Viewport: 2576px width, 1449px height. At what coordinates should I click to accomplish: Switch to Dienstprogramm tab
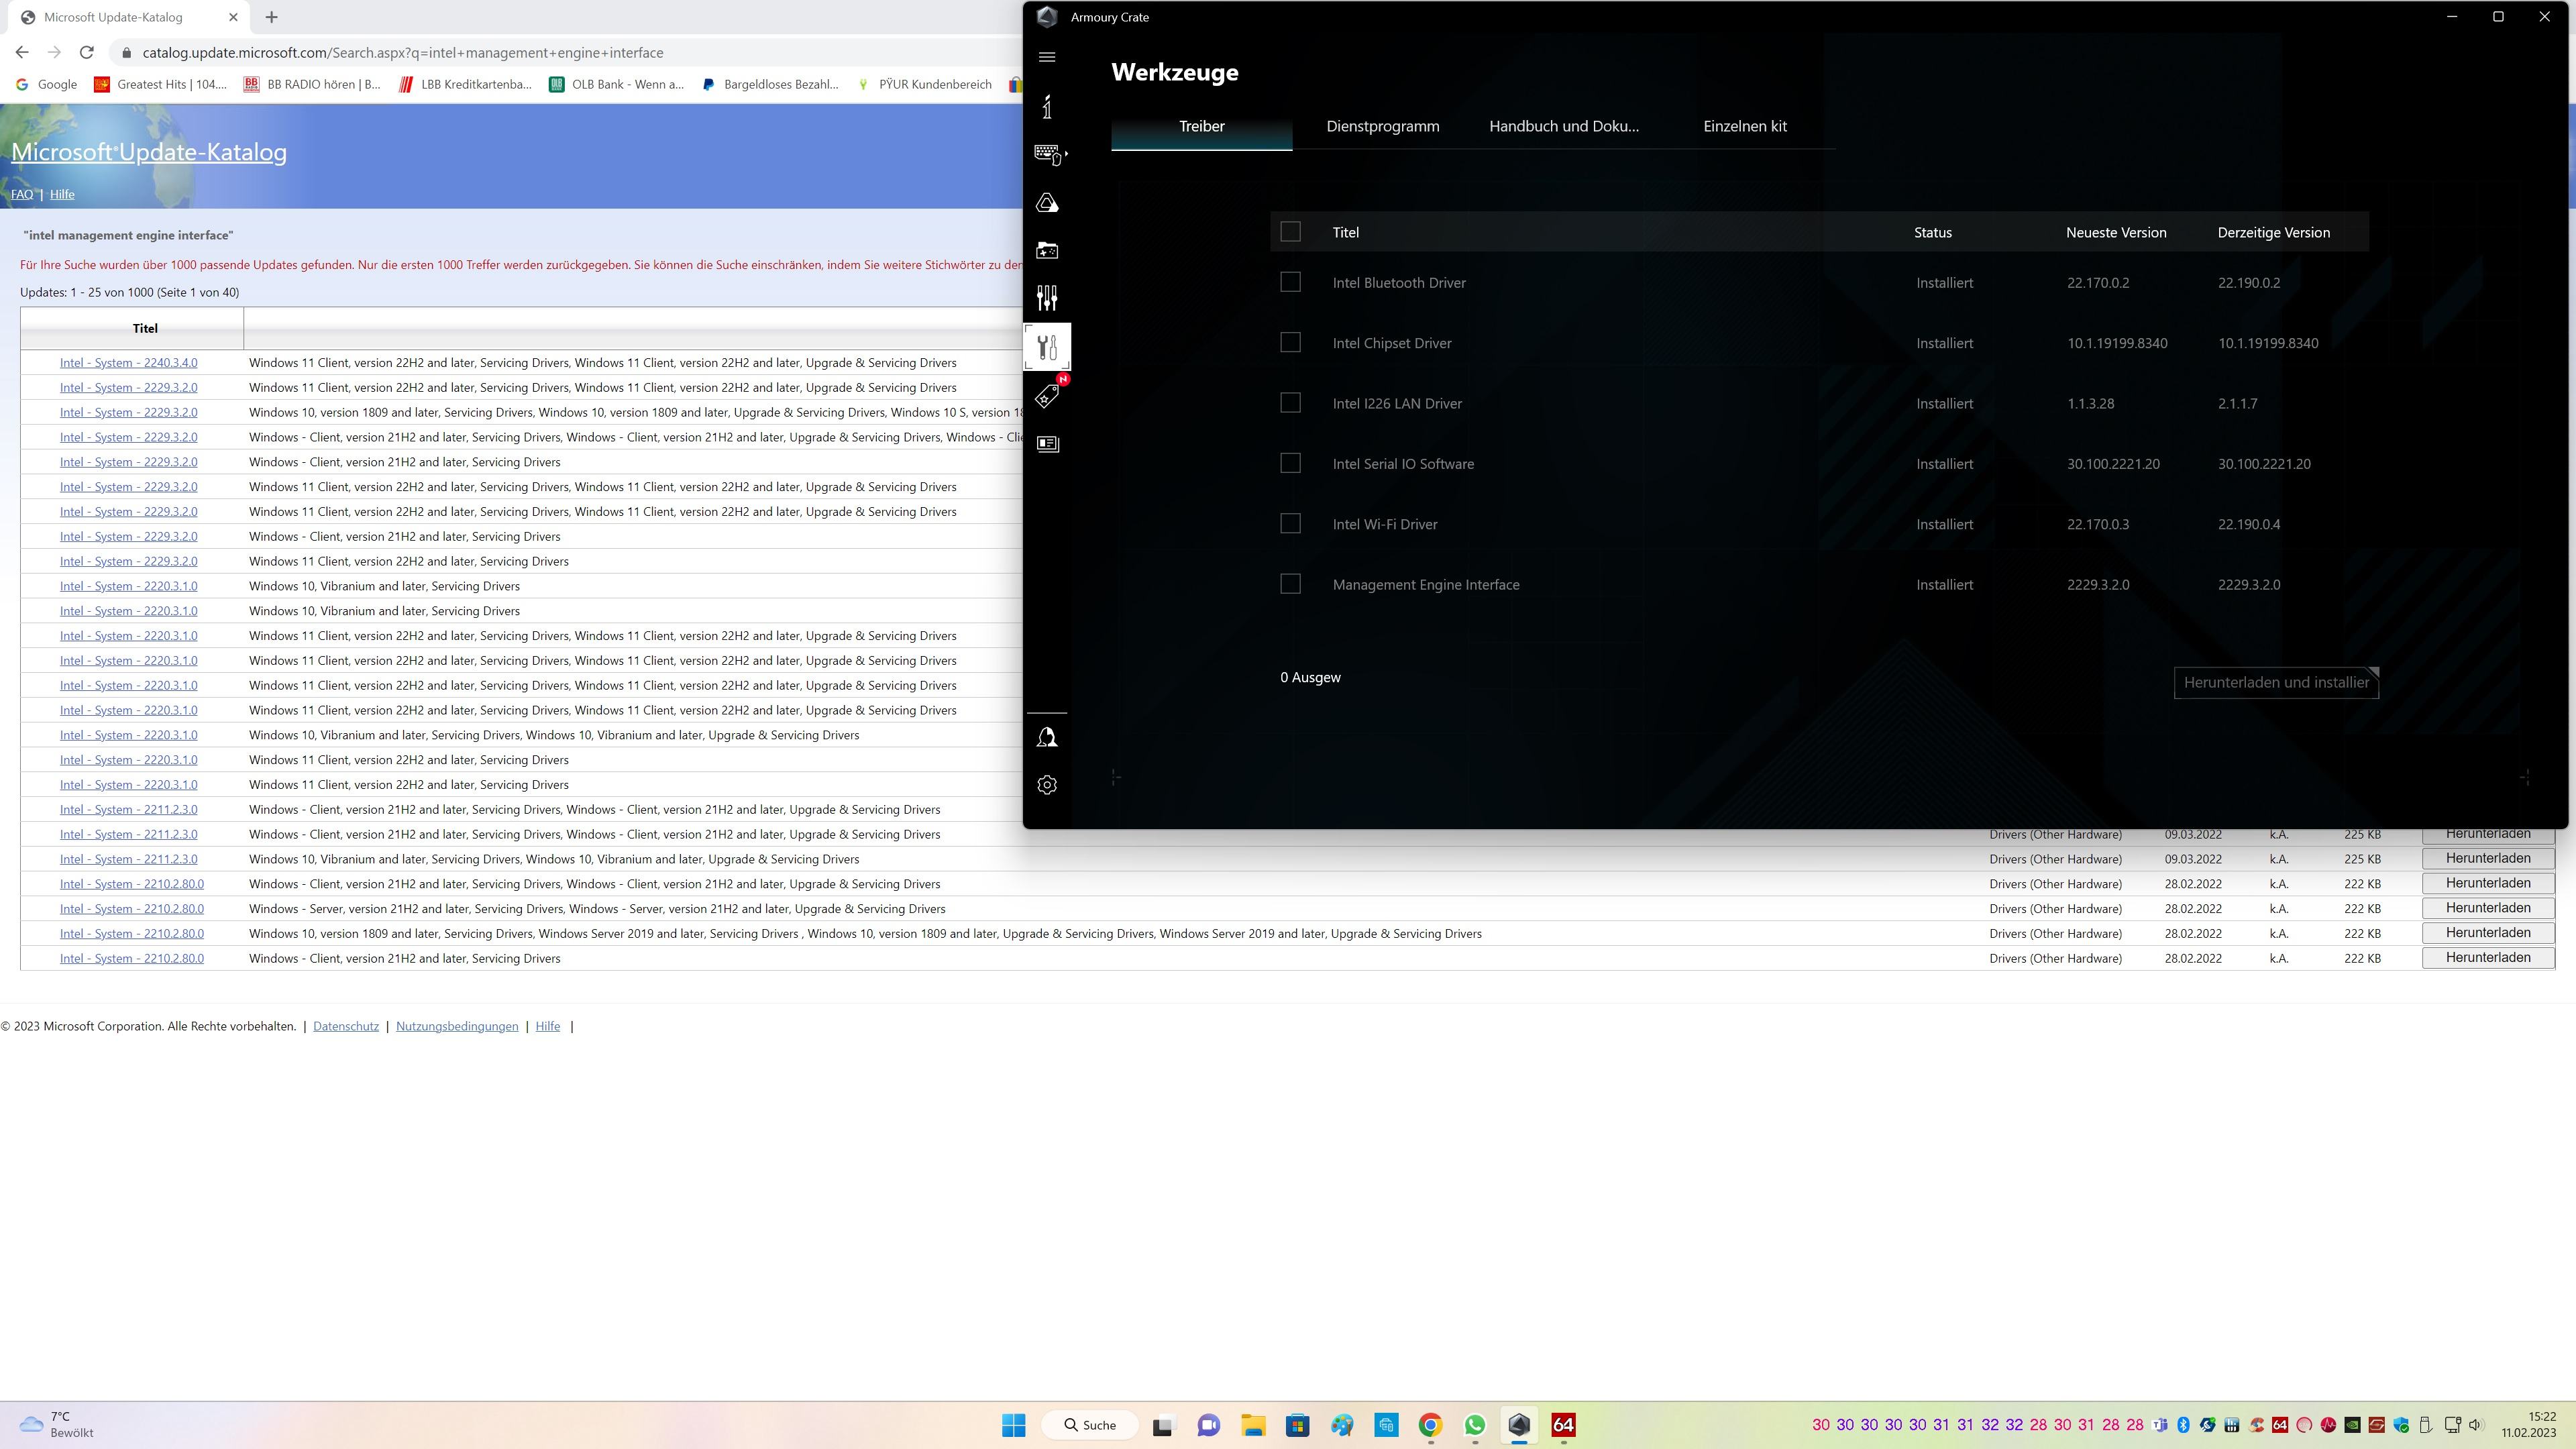[1383, 126]
